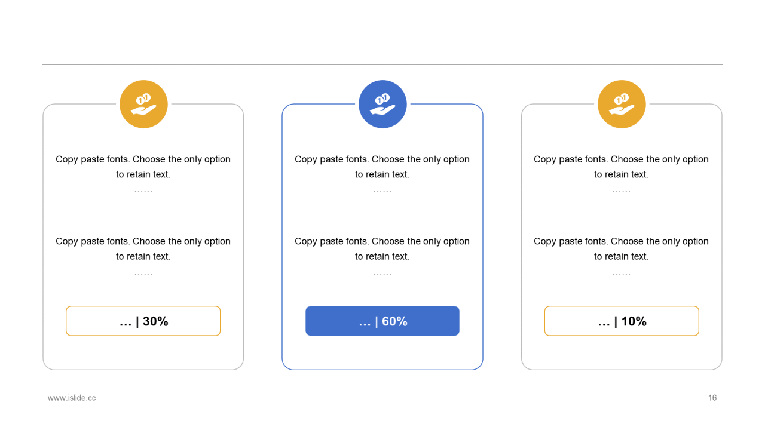Click the dots under left card's second paragraph

(x=143, y=273)
